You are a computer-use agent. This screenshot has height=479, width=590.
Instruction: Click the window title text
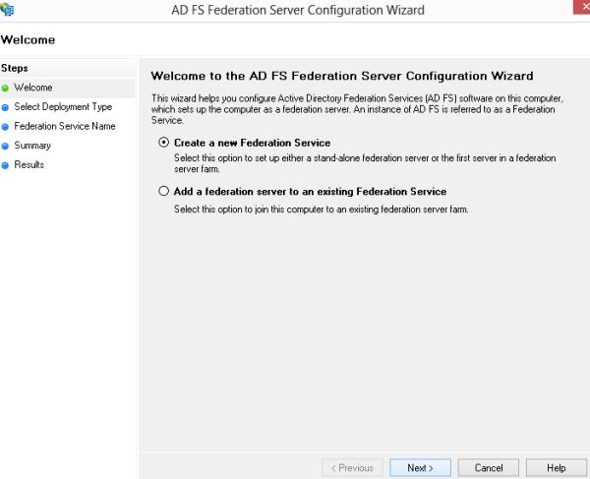pyautogui.click(x=298, y=10)
